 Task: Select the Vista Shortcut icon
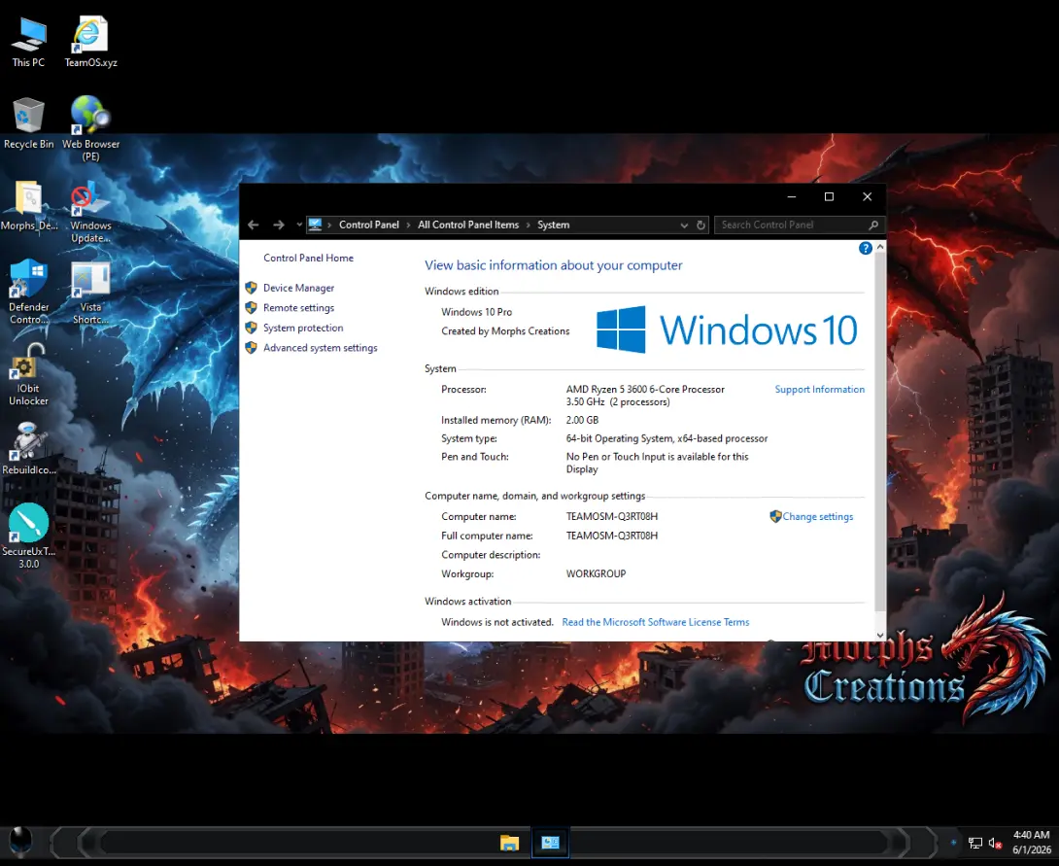coord(90,293)
